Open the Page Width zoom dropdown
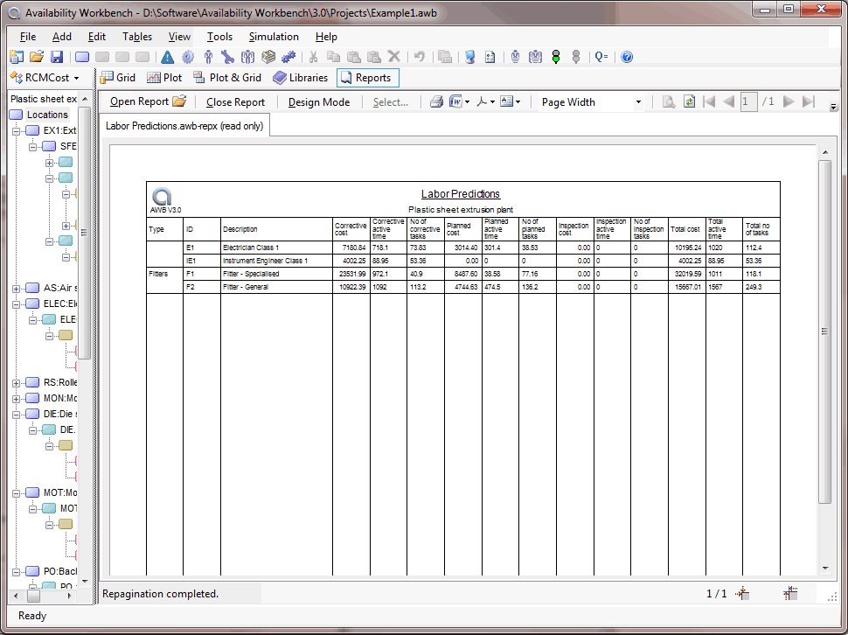The height and width of the screenshot is (635, 848). click(638, 102)
